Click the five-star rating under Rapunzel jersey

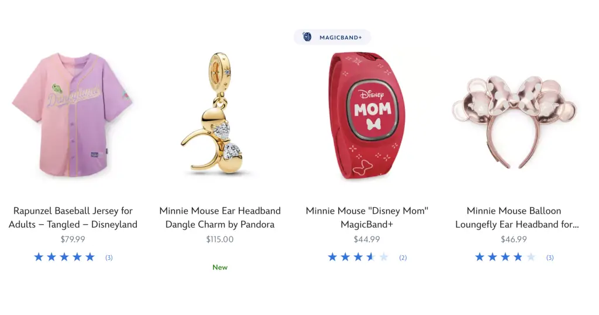[64, 257]
